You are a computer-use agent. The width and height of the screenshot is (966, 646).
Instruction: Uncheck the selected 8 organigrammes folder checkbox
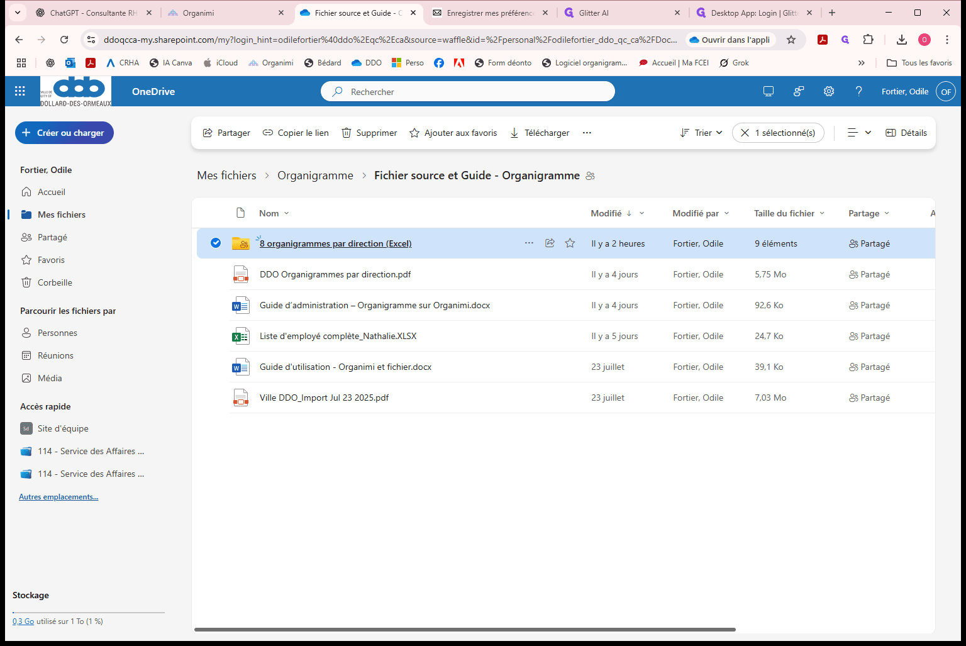pos(216,243)
